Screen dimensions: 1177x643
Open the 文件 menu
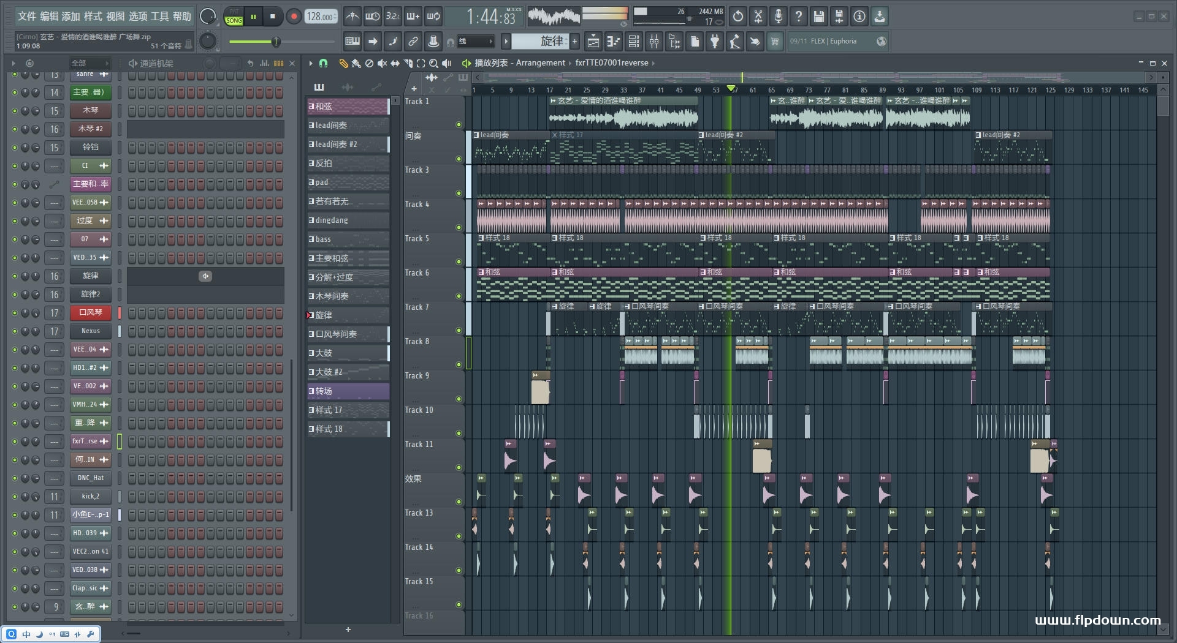[x=26, y=17]
